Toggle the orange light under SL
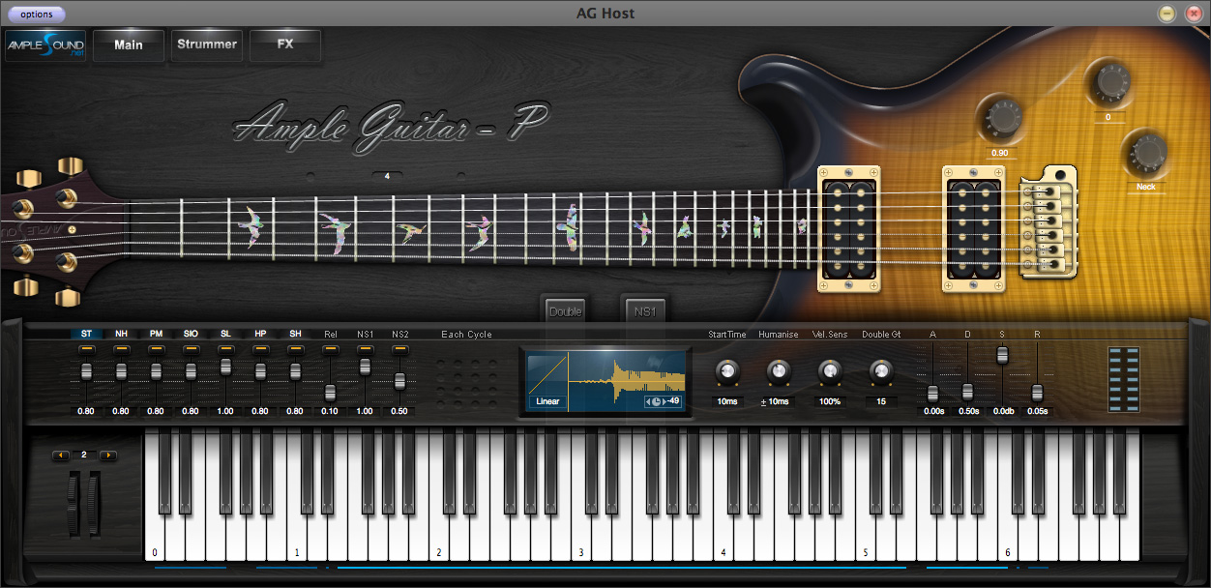This screenshot has height=588, width=1211. (x=225, y=348)
